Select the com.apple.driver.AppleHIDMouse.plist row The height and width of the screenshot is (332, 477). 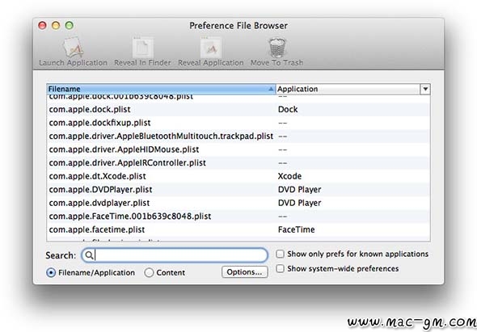tap(238, 149)
